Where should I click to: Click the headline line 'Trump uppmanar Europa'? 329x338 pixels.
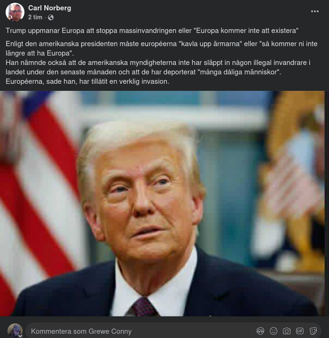152,31
